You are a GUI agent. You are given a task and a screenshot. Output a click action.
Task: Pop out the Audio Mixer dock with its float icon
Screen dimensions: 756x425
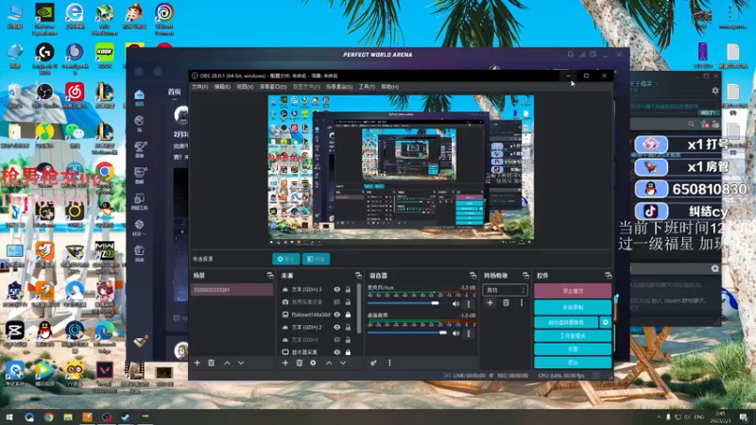coord(473,275)
